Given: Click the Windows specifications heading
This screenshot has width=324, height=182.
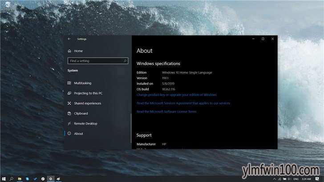Looking at the screenshot, I should pyautogui.click(x=158, y=64).
